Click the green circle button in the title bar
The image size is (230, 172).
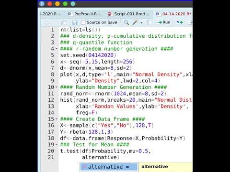tap(65, 4)
